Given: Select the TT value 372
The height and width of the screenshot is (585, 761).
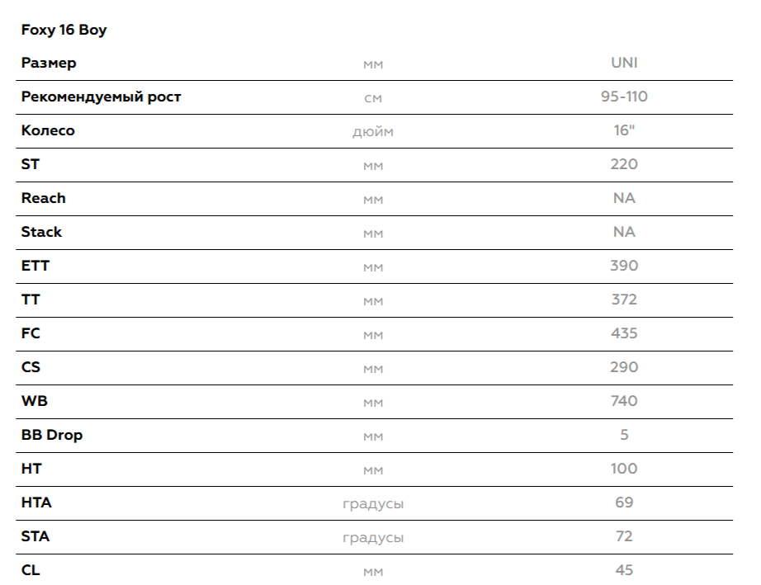Looking at the screenshot, I should coord(624,300).
